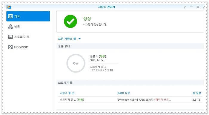209x115 pixels.
Task: Sort by the RAID 유형 column header
Action: point(124,93)
